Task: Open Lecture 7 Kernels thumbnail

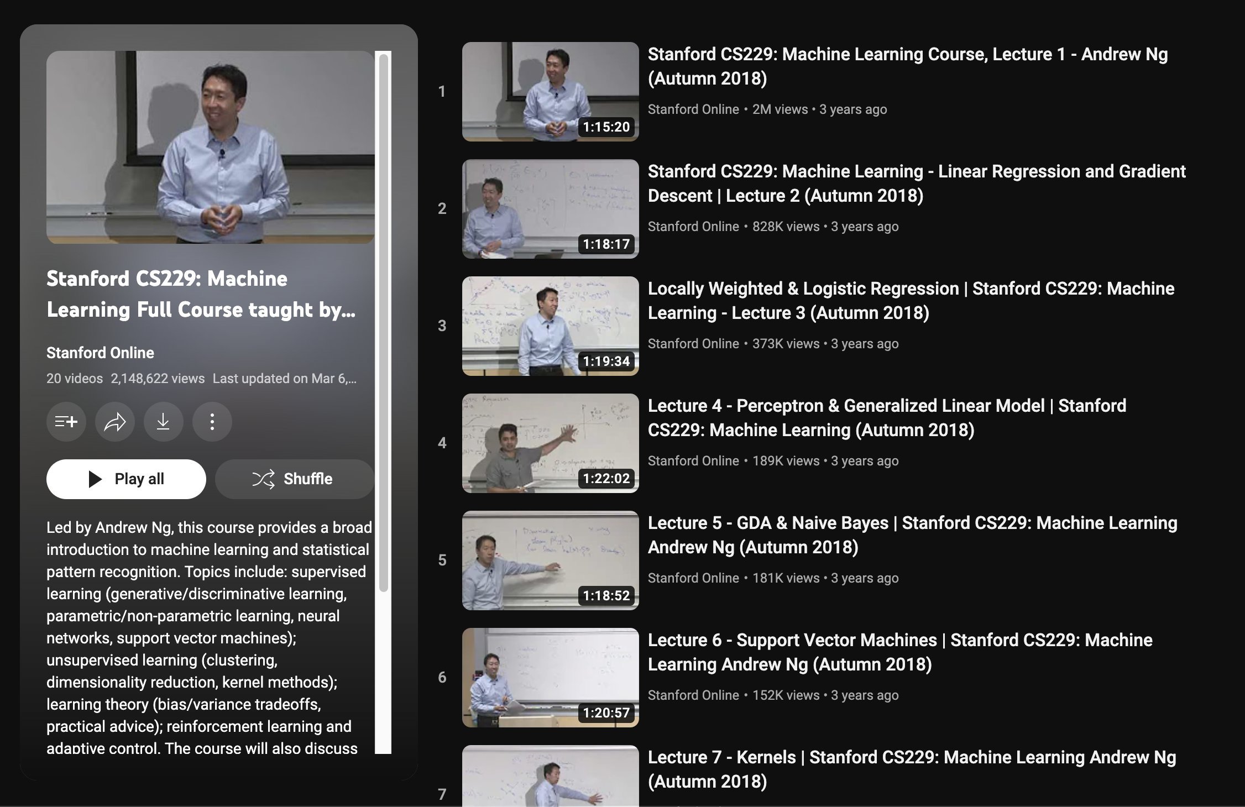Action: click(x=550, y=775)
